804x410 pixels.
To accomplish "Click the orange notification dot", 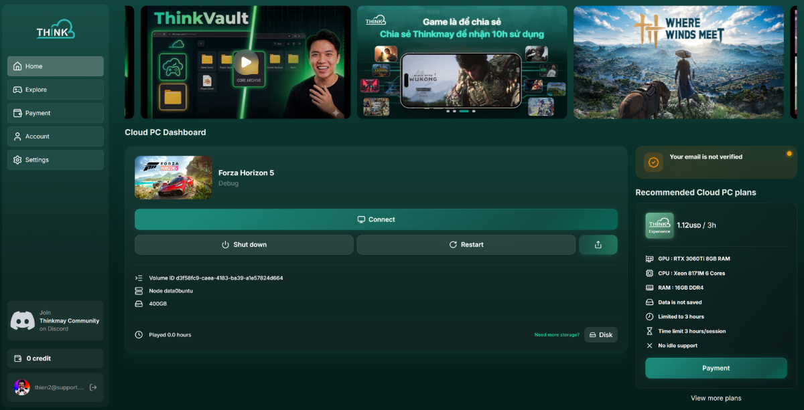I will 789,154.
